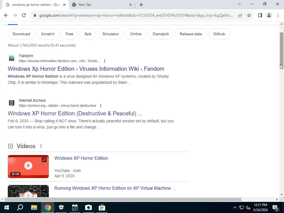
Task: Pick the Gamejolt filter chip
Action: click(x=161, y=34)
